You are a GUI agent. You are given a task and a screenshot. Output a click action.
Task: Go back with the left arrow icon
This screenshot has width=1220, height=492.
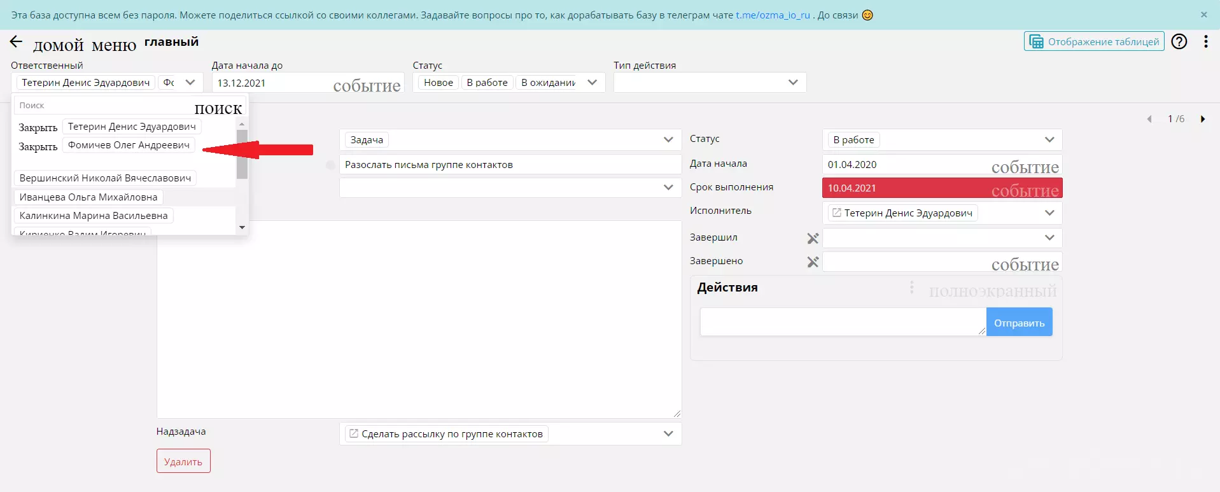tap(16, 42)
